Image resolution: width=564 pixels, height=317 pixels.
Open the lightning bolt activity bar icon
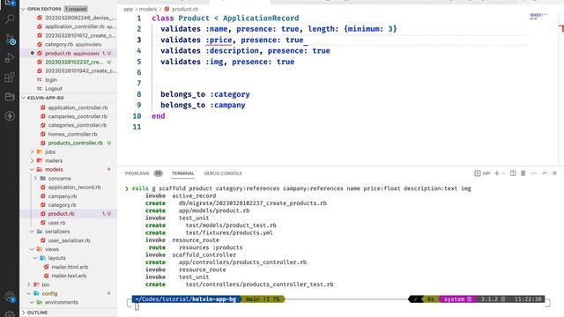point(10,115)
